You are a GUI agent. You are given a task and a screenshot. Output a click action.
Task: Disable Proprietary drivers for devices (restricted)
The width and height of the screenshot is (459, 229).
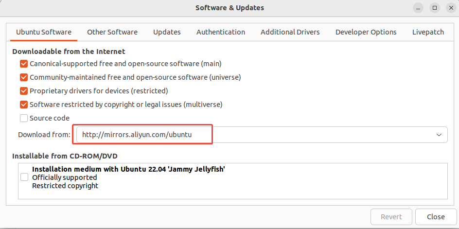tap(24, 91)
